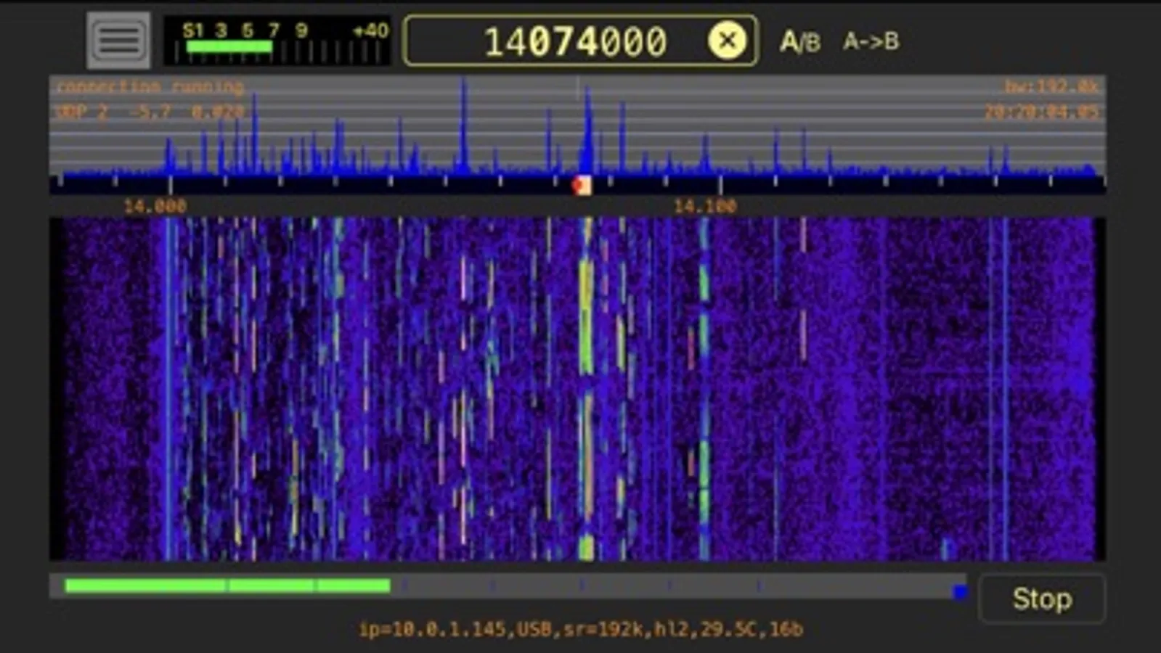Clear the frequency with the X icon
Viewport: 1161px width, 653px height.
tap(727, 40)
